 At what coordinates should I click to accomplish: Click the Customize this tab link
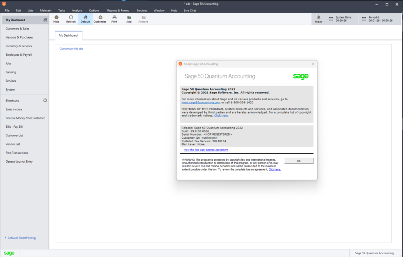71,49
